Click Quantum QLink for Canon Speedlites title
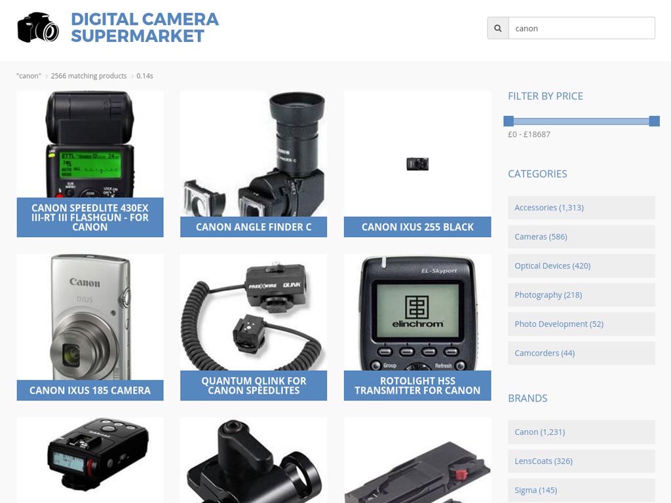The height and width of the screenshot is (503, 671). [254, 386]
